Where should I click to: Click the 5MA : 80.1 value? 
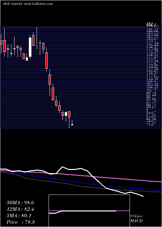coord(19,216)
